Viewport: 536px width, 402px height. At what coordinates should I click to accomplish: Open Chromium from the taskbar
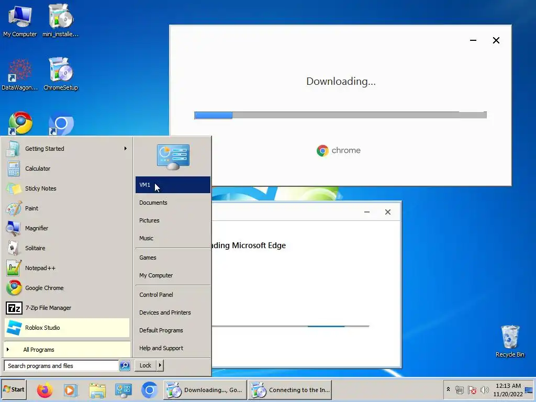click(x=149, y=390)
